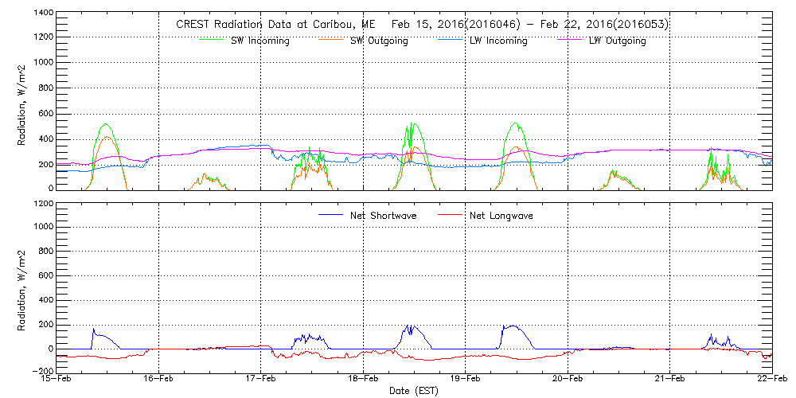
Task: Click the 22-Feb date tick label
Action: (771, 380)
